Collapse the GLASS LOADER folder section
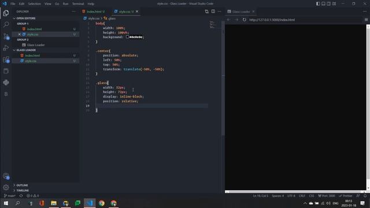370x208 pixels. click(x=25, y=50)
